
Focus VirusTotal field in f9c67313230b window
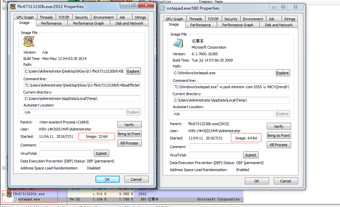pos(66,153)
